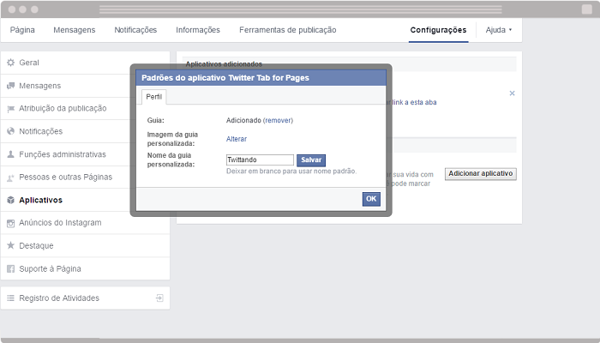Click the Atribuição da publicação flag icon

(x=10, y=109)
